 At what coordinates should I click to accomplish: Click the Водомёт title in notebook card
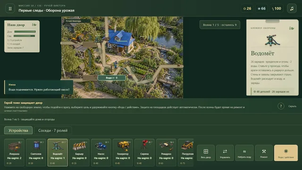point(262,53)
